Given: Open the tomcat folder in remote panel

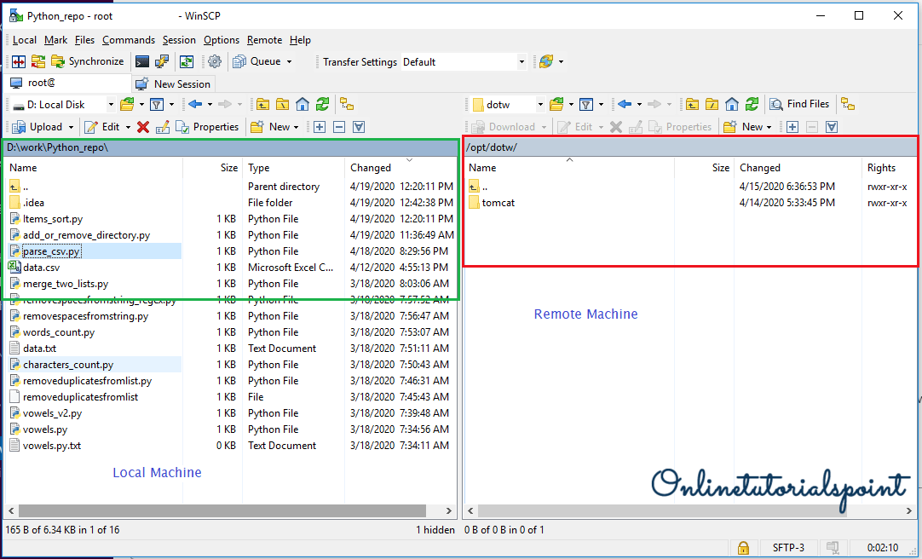Looking at the screenshot, I should tap(498, 203).
